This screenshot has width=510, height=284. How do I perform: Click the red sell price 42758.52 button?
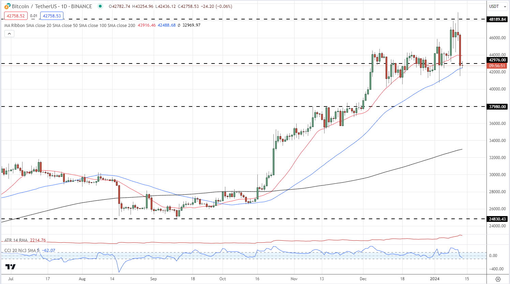(16, 16)
